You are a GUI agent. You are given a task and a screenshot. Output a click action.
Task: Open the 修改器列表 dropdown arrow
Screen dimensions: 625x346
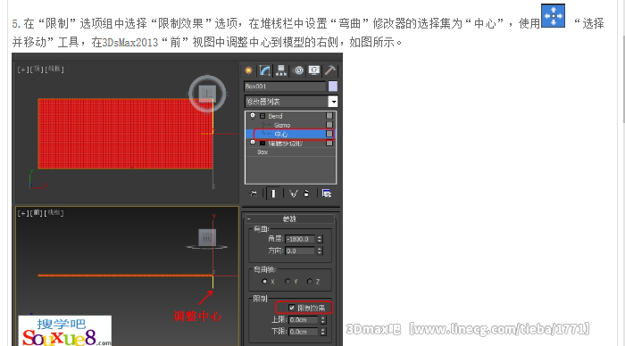333,102
